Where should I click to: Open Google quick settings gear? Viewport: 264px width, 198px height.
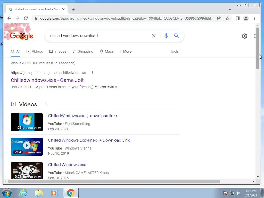tap(245, 36)
